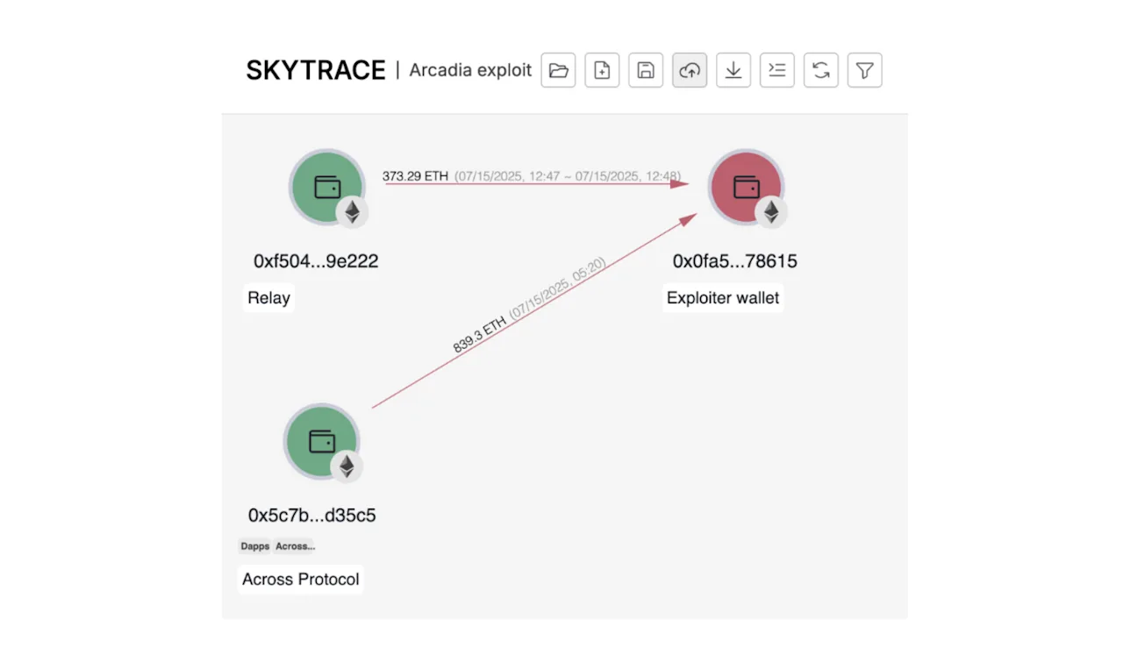Click the cloud upload icon
This screenshot has height=662, width=1123.
[690, 70]
